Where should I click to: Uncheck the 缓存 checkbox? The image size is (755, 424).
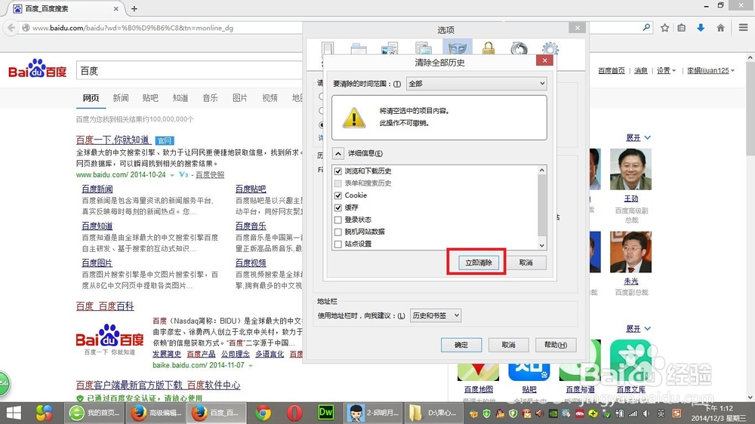(338, 207)
